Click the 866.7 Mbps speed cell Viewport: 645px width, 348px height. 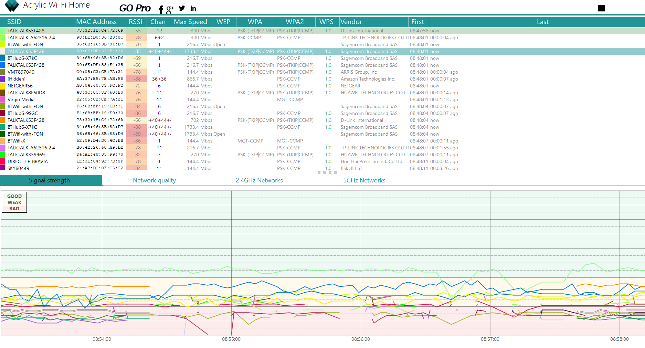[200, 79]
